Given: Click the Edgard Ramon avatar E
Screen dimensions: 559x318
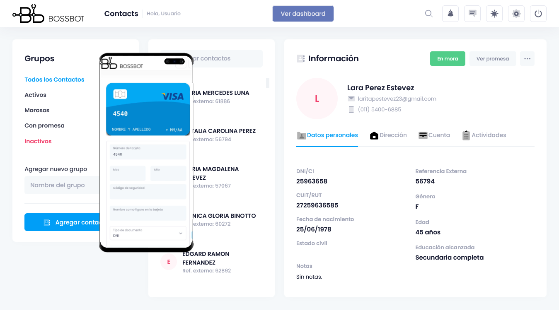Looking at the screenshot, I should (169, 262).
